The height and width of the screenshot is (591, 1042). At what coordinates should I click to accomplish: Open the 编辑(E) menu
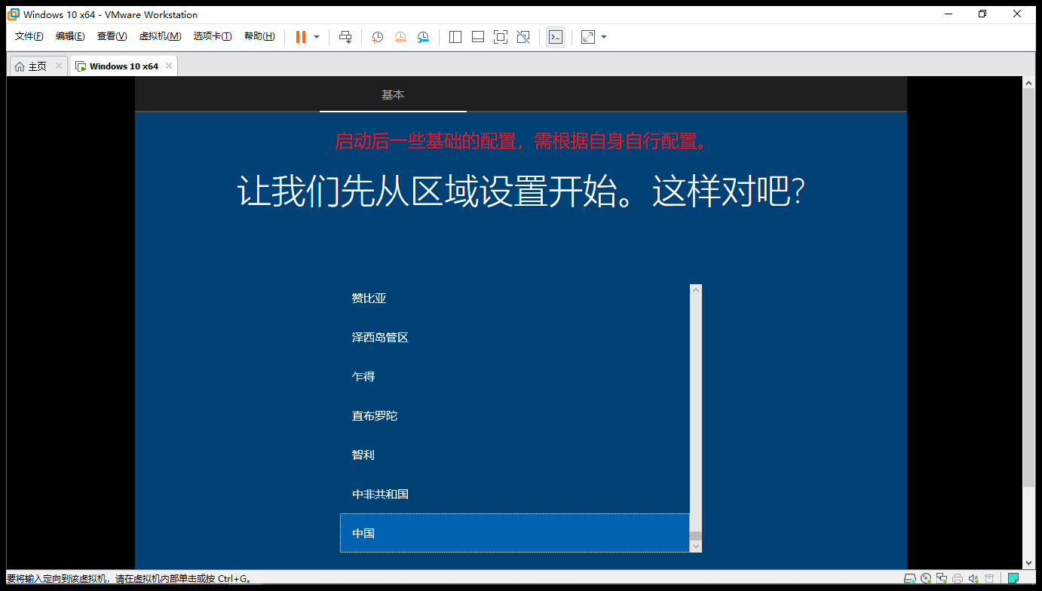[x=70, y=36]
